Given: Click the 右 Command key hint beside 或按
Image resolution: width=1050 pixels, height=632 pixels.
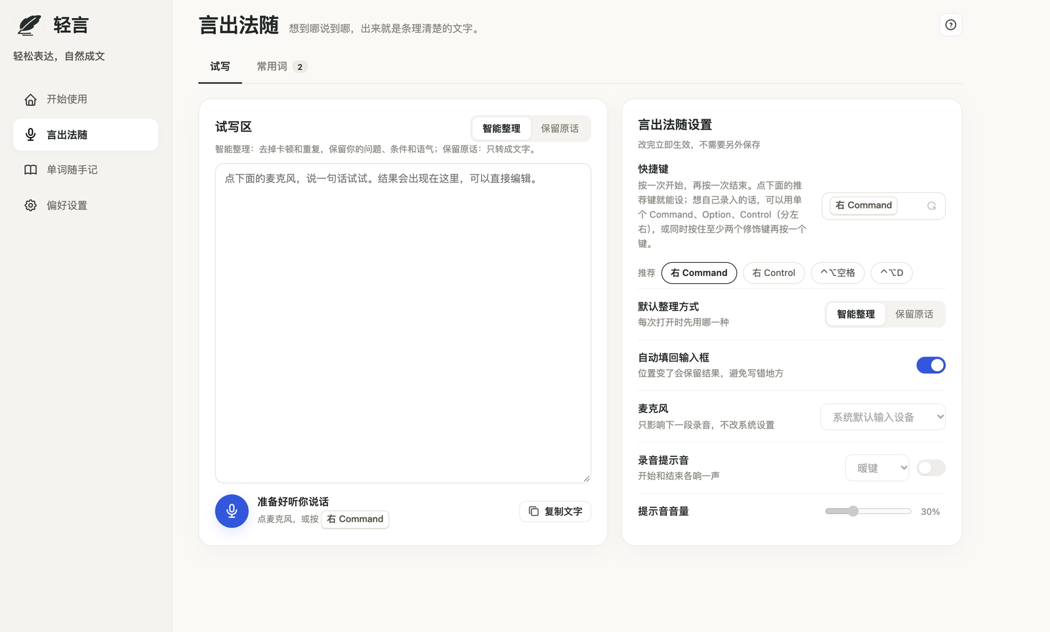Looking at the screenshot, I should coord(355,519).
